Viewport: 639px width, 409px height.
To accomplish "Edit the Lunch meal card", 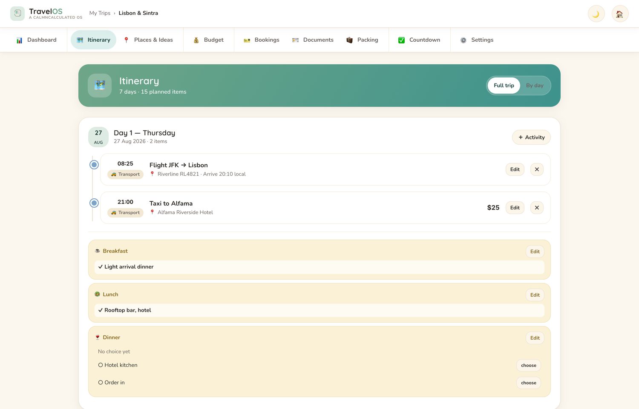I will [535, 295].
